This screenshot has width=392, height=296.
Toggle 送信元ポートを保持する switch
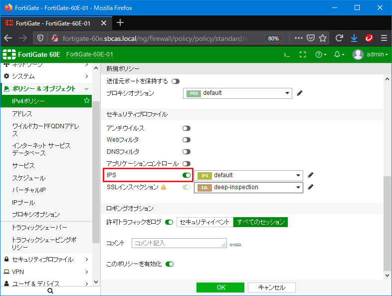tap(176, 81)
